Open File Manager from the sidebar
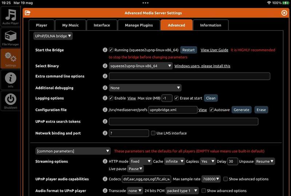291x196 pixels. point(11,38)
